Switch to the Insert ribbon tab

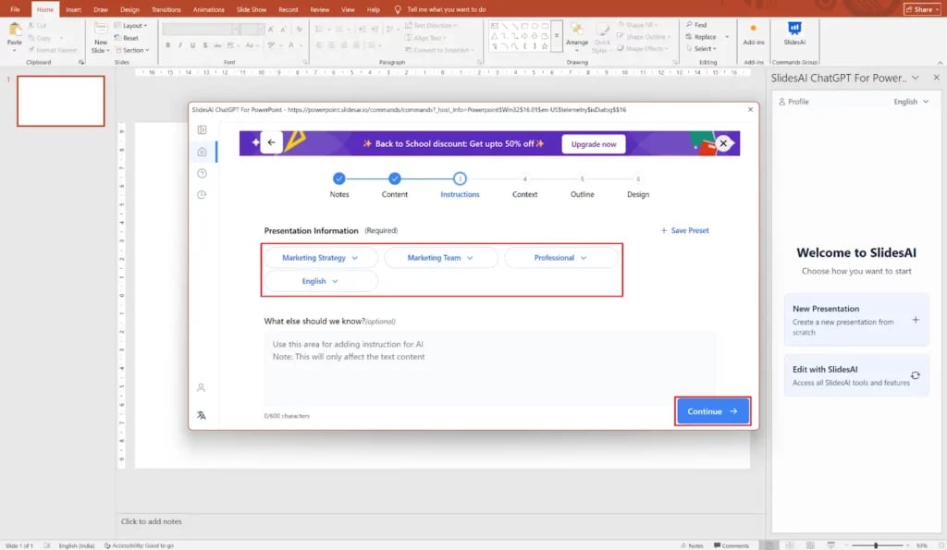[73, 9]
